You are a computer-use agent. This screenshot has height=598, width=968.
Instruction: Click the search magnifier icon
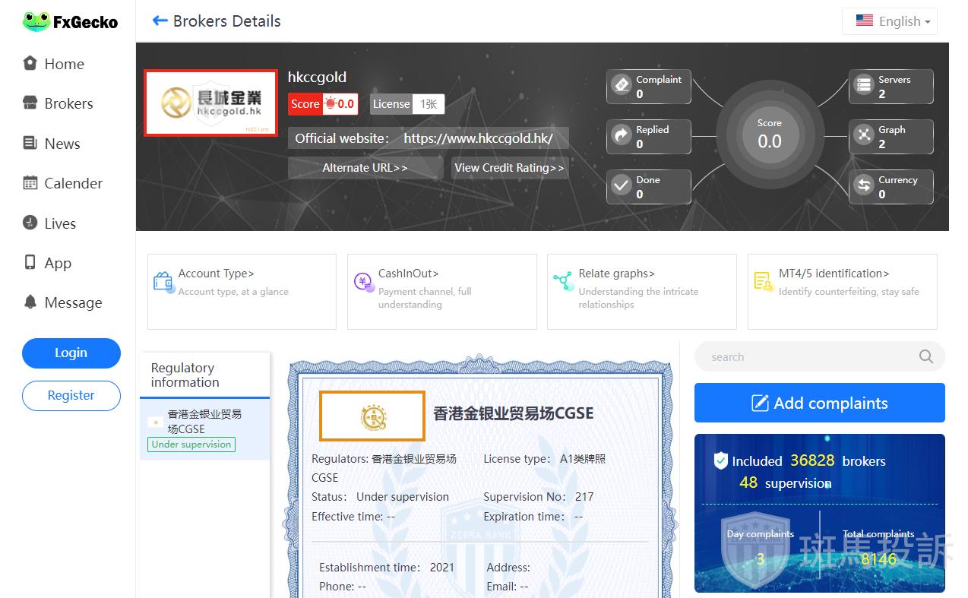click(x=925, y=357)
